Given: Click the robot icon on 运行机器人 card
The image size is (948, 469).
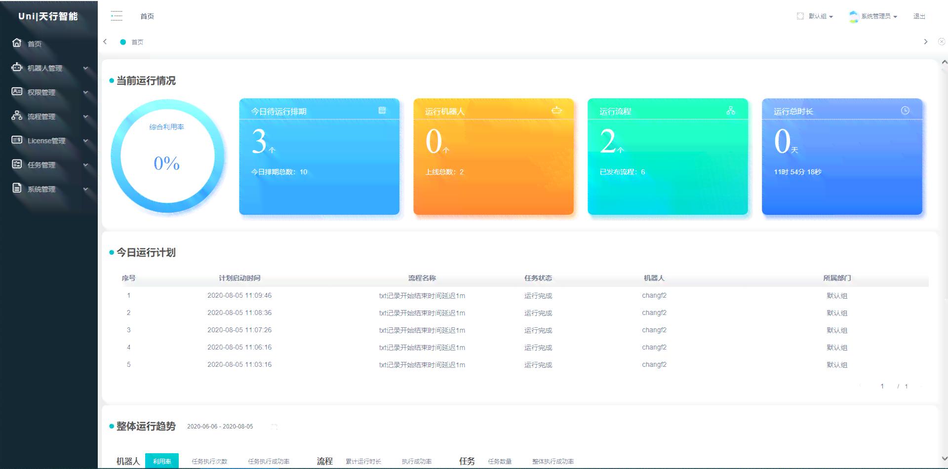Looking at the screenshot, I should point(556,111).
